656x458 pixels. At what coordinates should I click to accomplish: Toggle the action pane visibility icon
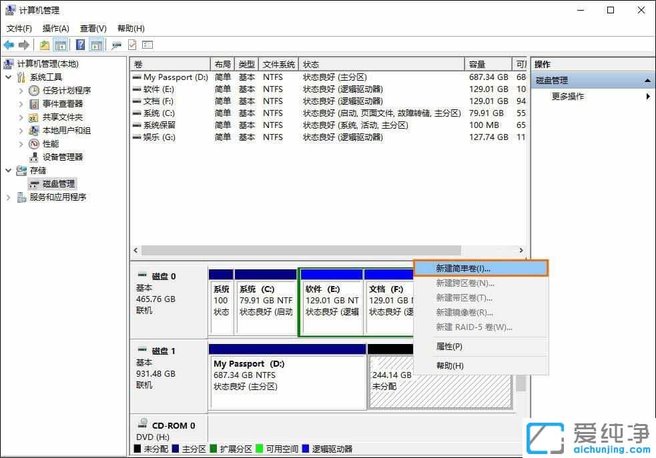pyautogui.click(x=95, y=45)
